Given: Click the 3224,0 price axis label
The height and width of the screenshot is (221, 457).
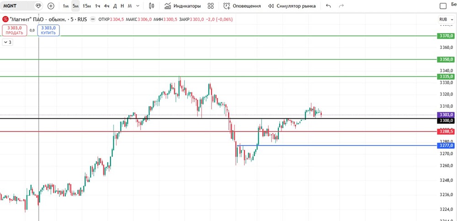Looking at the screenshot, I should coord(446,209).
